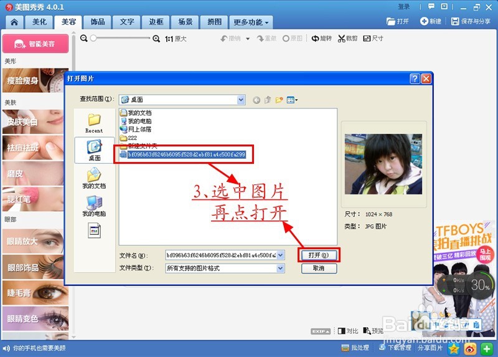The width and height of the screenshot is (498, 357).
Task: Click the dialog back navigation icon
Action: pyautogui.click(x=256, y=100)
